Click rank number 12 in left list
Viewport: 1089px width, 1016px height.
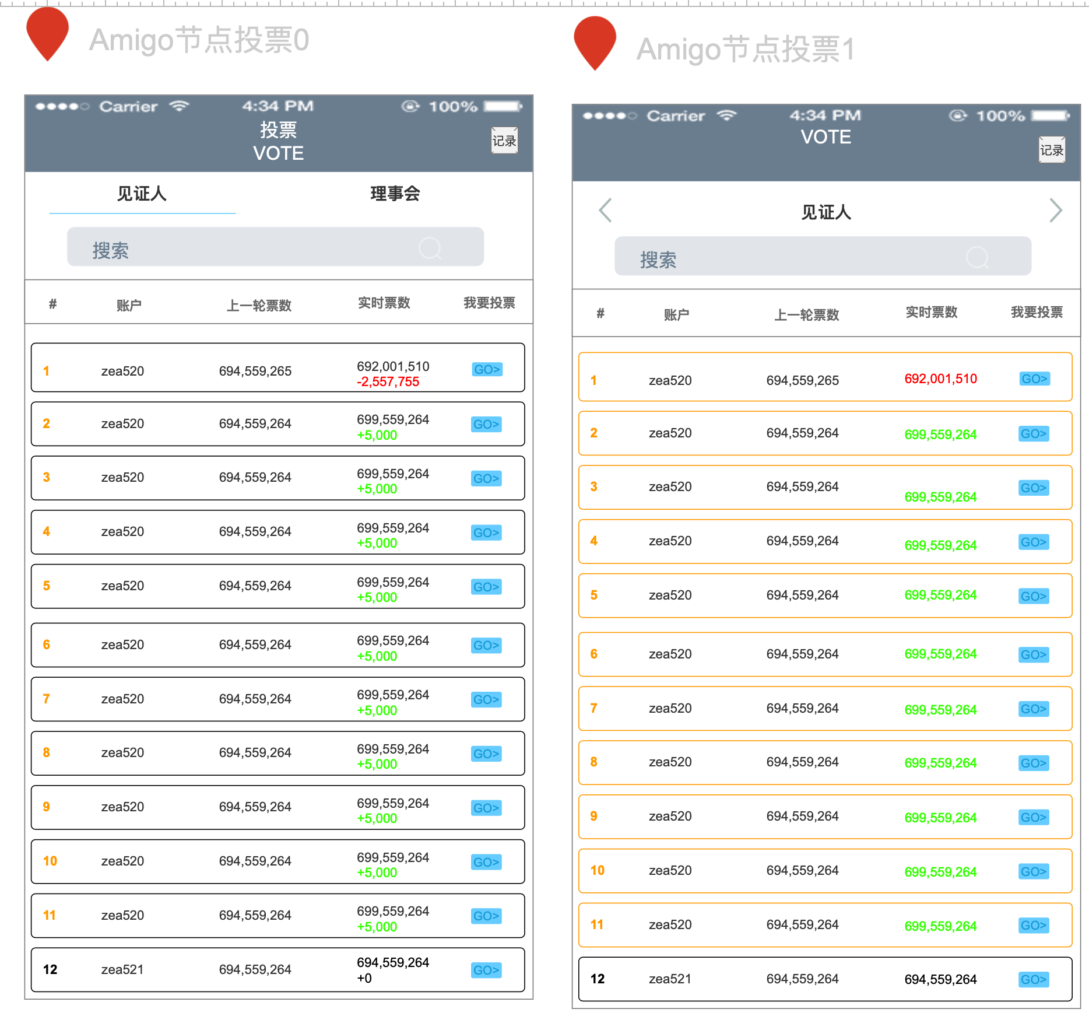(x=50, y=969)
